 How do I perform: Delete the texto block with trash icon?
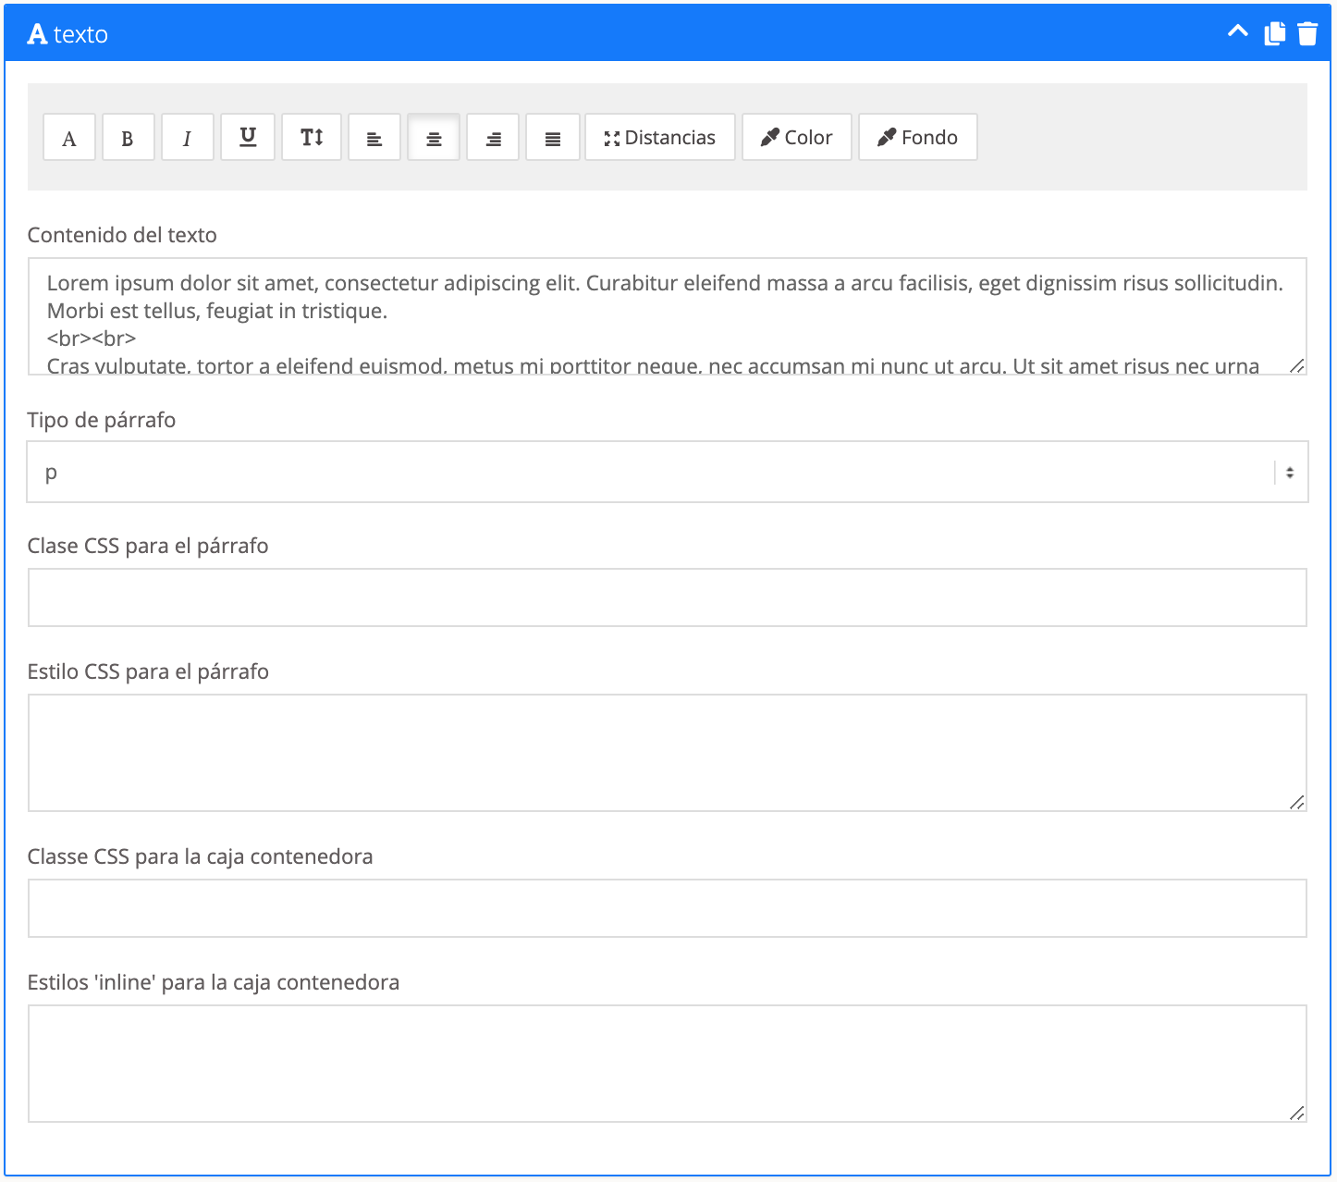1307,34
